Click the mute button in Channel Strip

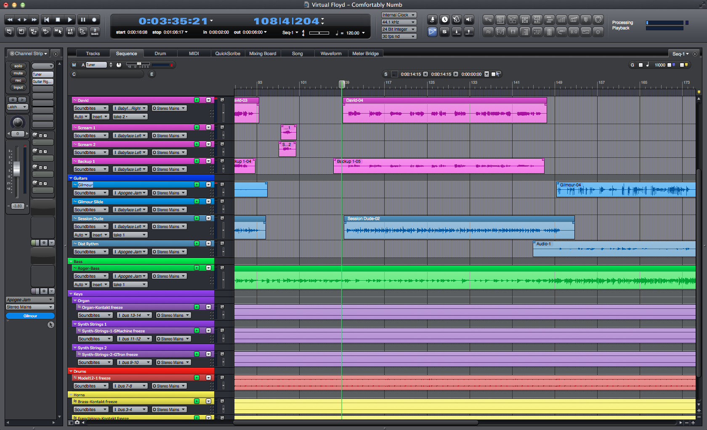18,73
